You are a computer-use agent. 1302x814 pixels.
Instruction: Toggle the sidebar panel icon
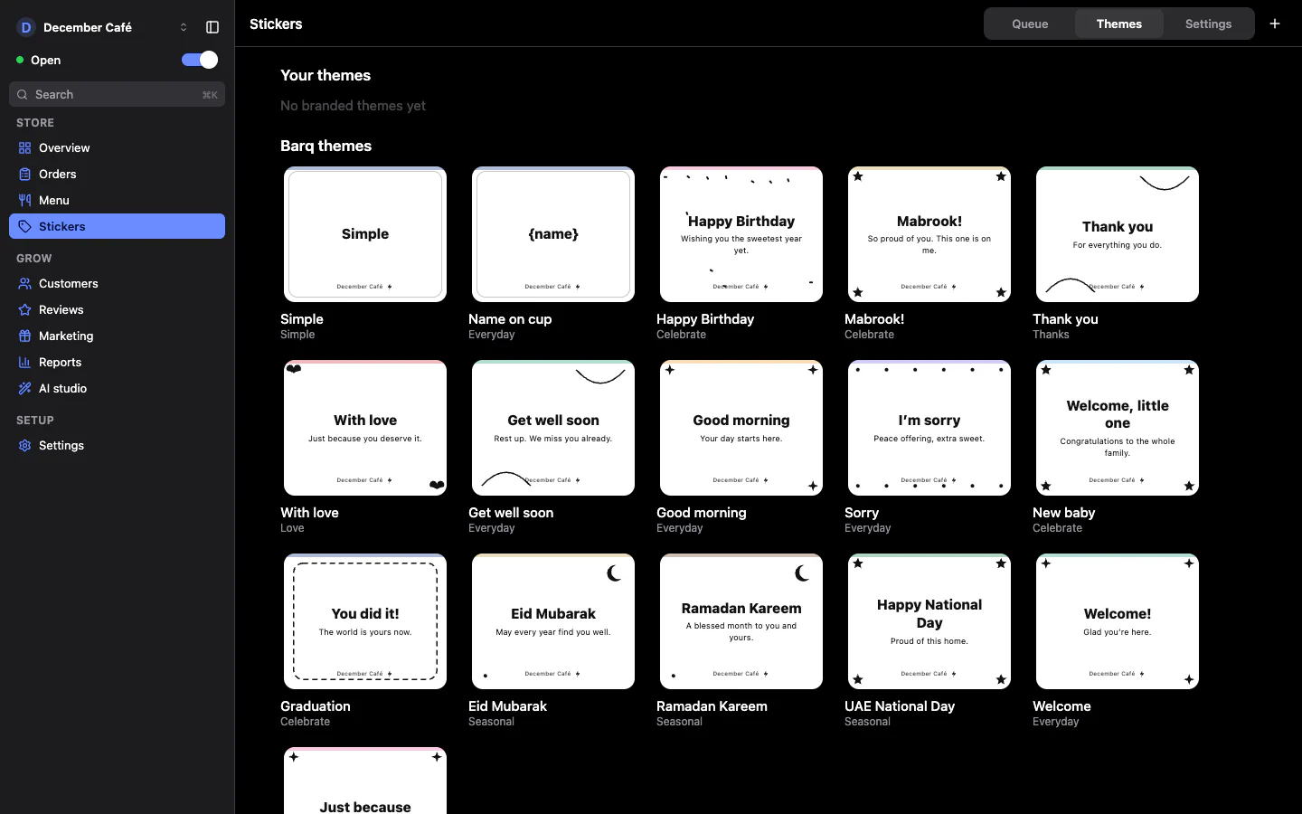click(212, 27)
